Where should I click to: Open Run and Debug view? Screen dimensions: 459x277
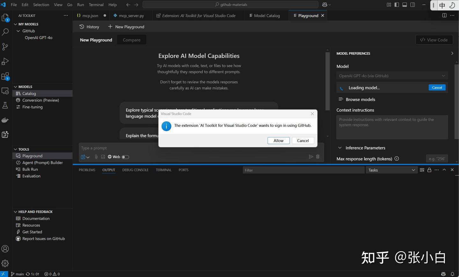(5, 61)
